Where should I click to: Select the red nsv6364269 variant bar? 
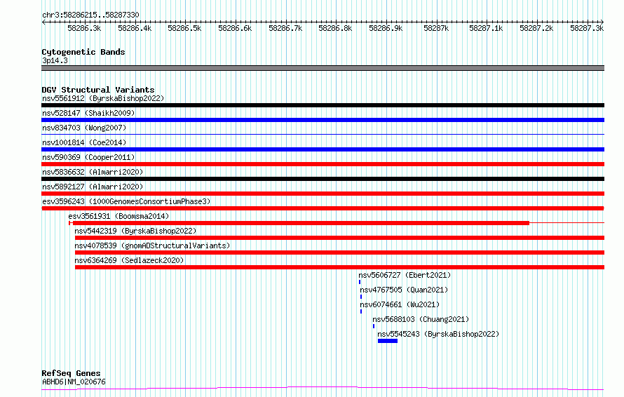(x=339, y=267)
